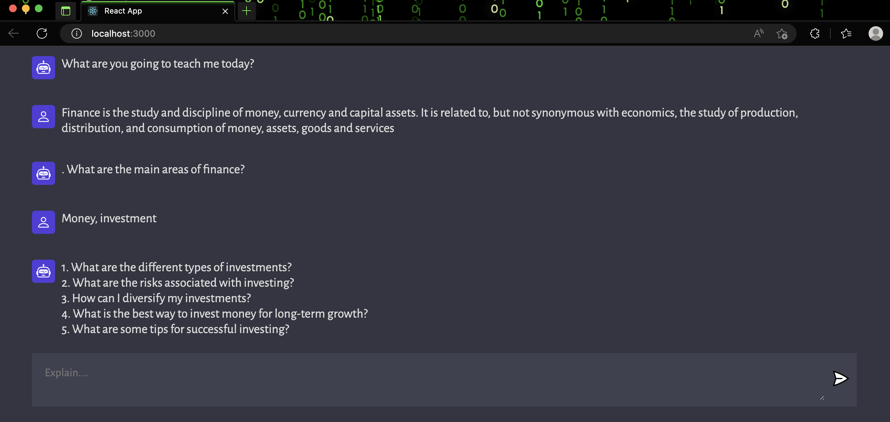Close the React App tab
Image resolution: width=890 pixels, height=422 pixels.
pyautogui.click(x=225, y=11)
